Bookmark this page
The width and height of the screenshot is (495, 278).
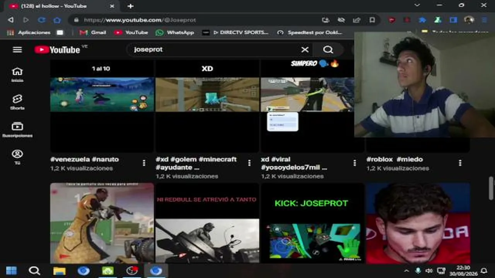pyautogui.click(x=372, y=20)
